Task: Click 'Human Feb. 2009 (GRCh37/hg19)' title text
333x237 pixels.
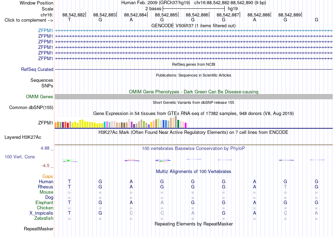Action: pos(155,3)
